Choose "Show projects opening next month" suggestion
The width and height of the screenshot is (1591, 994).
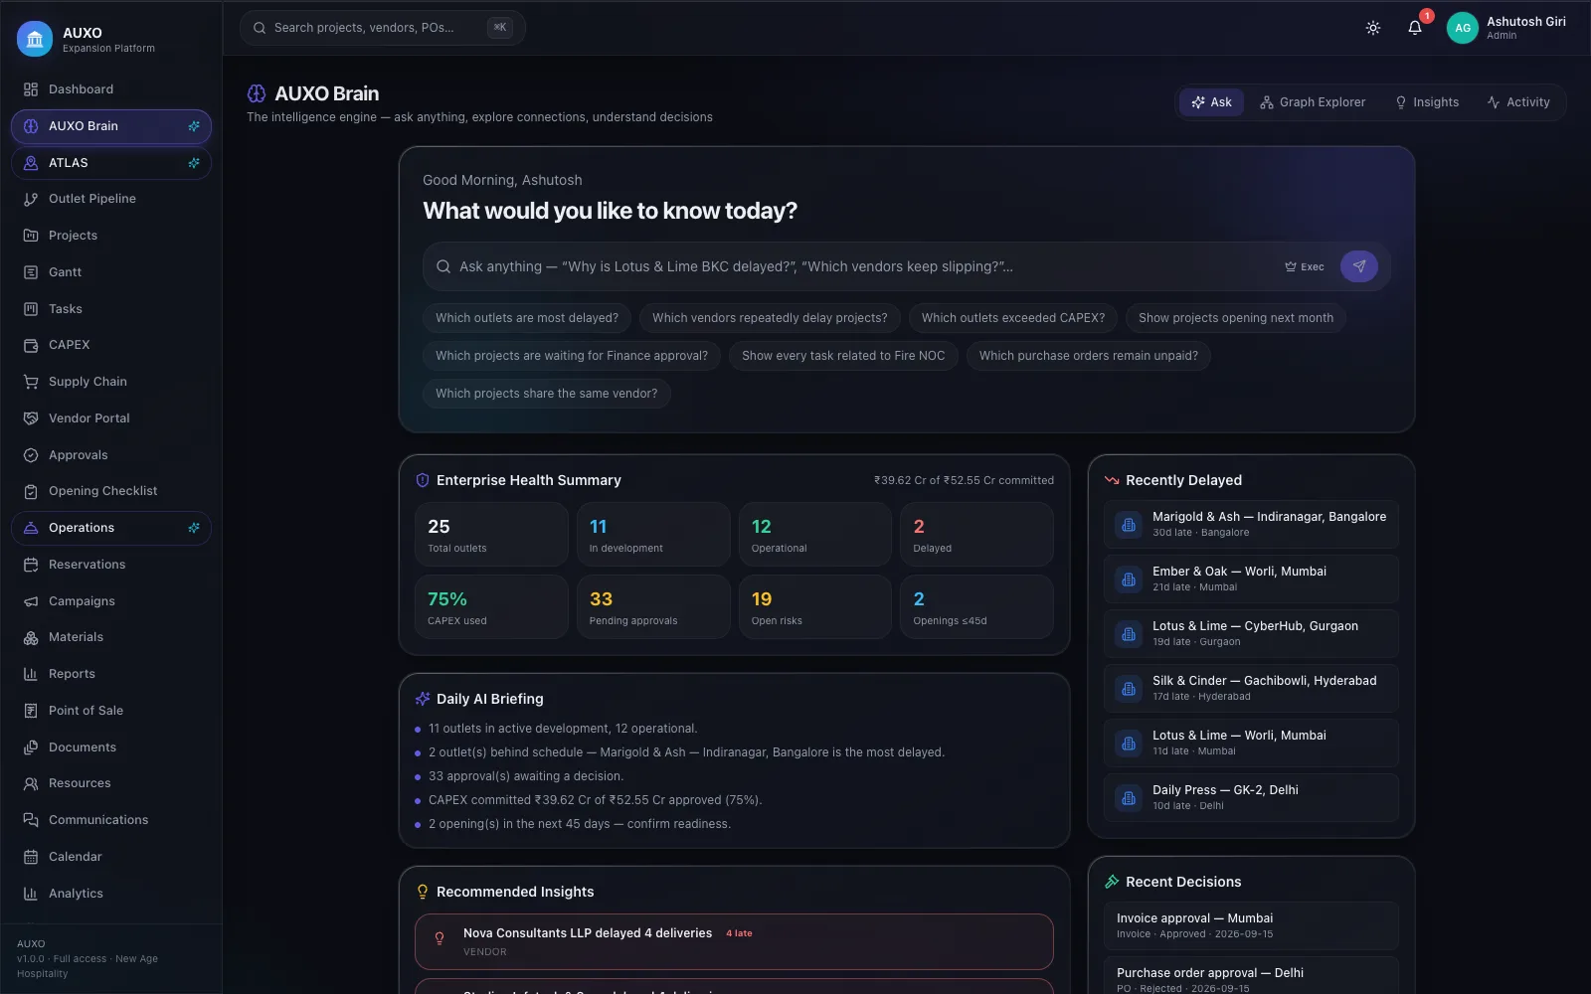pyautogui.click(x=1236, y=318)
